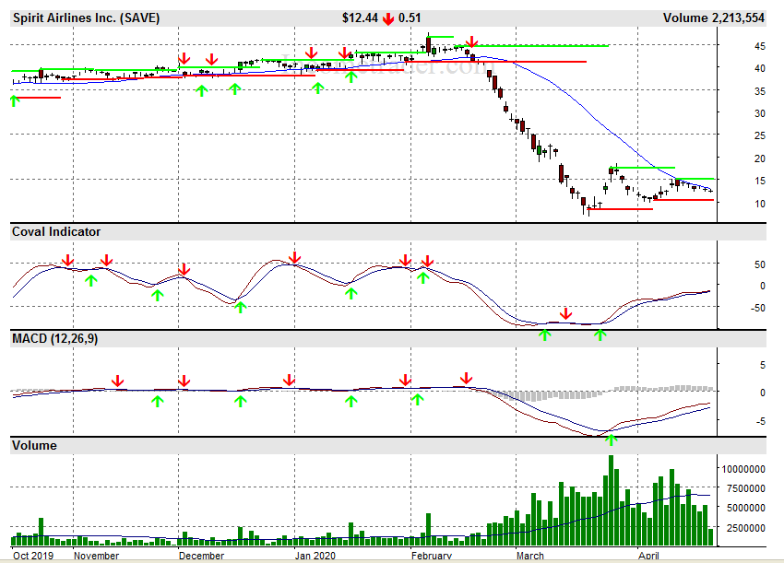Screen dimensions: 784x563
Task: Select the 20 price axis label
Action: pos(760,158)
